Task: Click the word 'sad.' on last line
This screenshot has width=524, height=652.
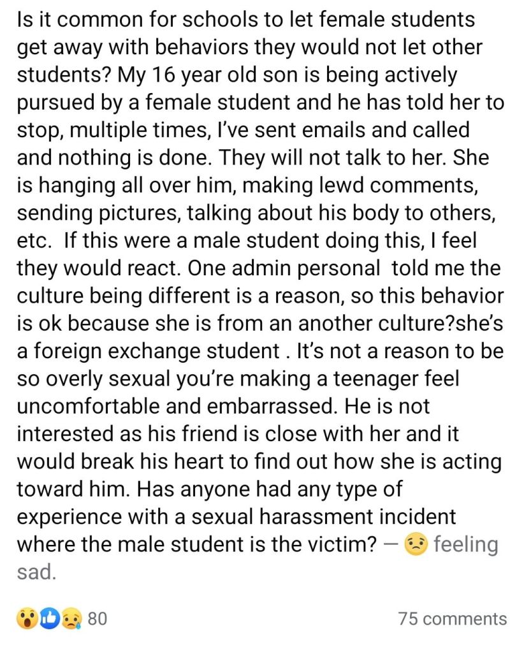Action: tap(38, 571)
